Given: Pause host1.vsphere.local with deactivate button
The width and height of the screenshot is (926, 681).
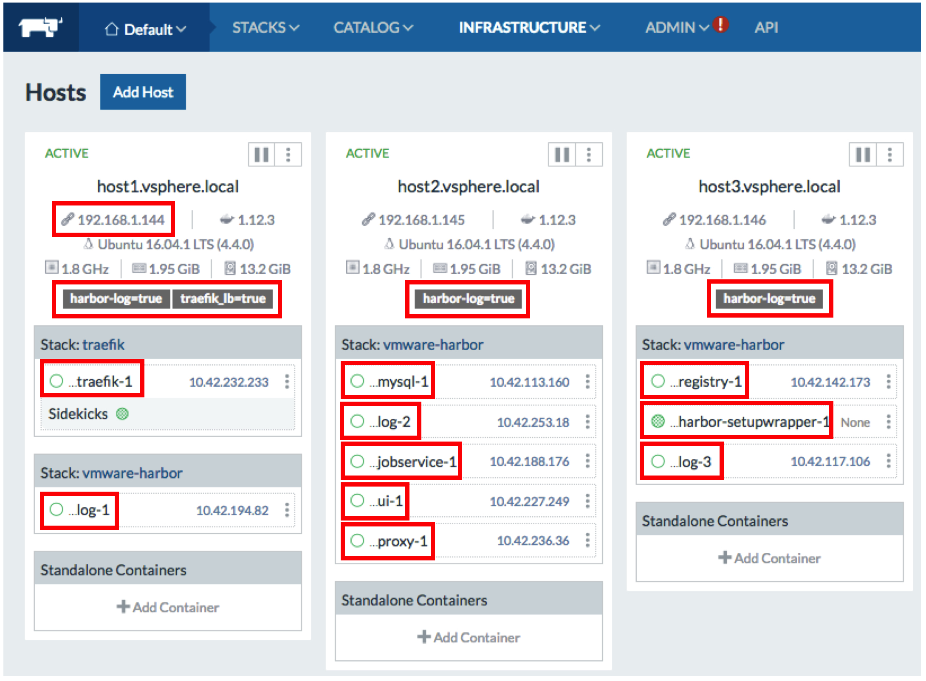Looking at the screenshot, I should 262,155.
